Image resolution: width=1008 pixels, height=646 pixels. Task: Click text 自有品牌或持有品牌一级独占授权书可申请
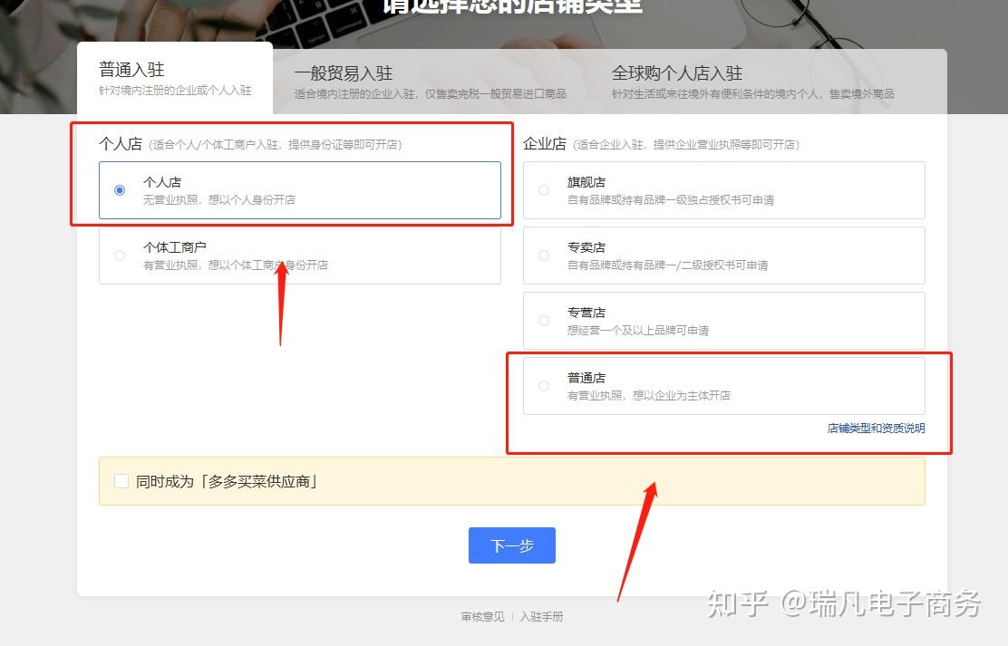tap(671, 200)
